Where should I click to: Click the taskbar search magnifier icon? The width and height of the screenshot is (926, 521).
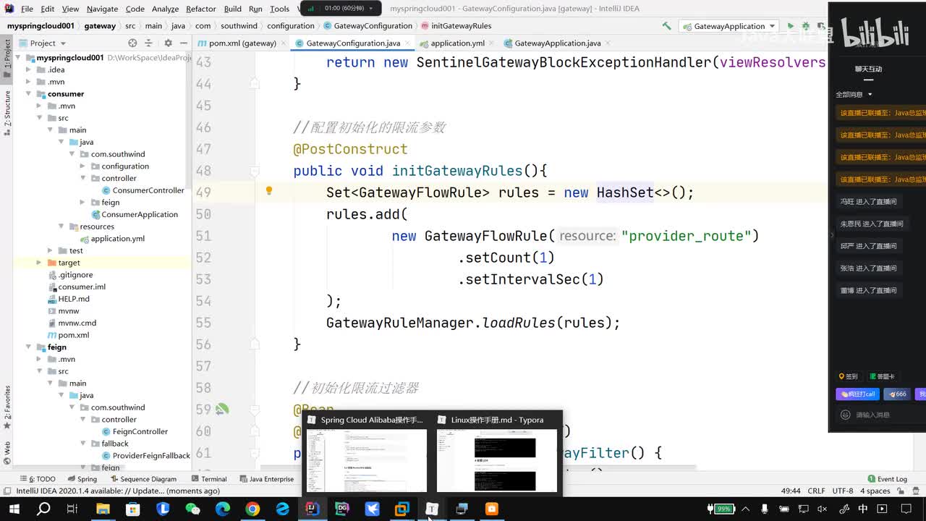(43, 509)
